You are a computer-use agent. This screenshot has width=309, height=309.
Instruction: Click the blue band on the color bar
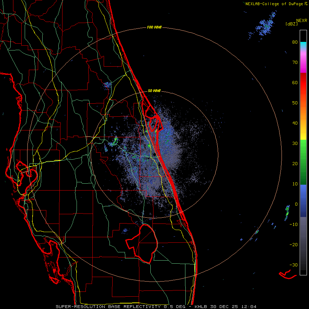click(x=303, y=201)
